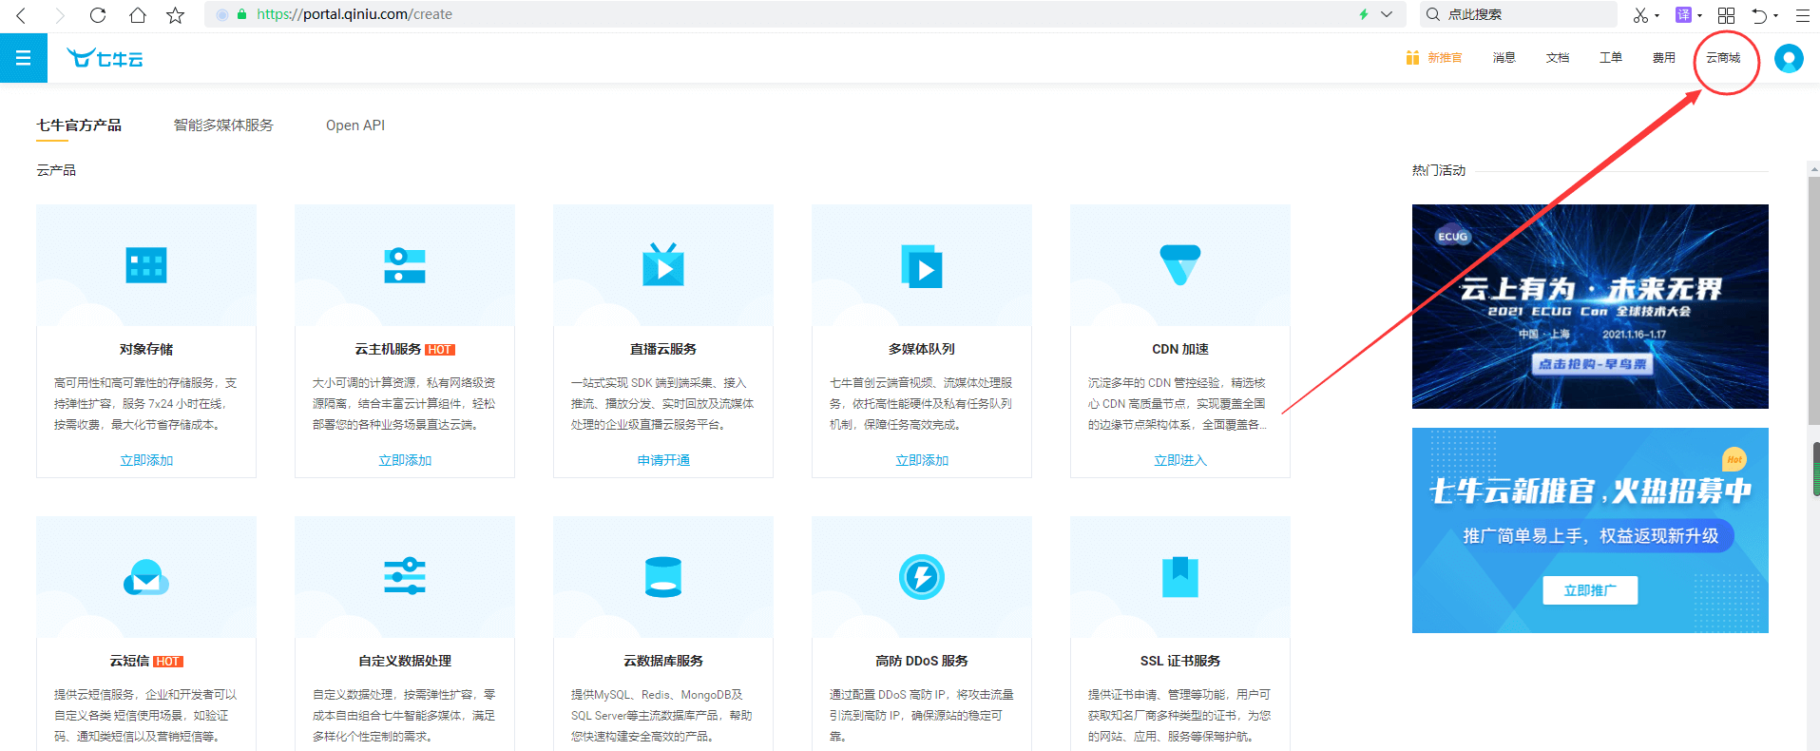Viewport: 1820px width, 751px height.
Task: Click the 自定义数据处理 card title
Action: pyautogui.click(x=405, y=661)
